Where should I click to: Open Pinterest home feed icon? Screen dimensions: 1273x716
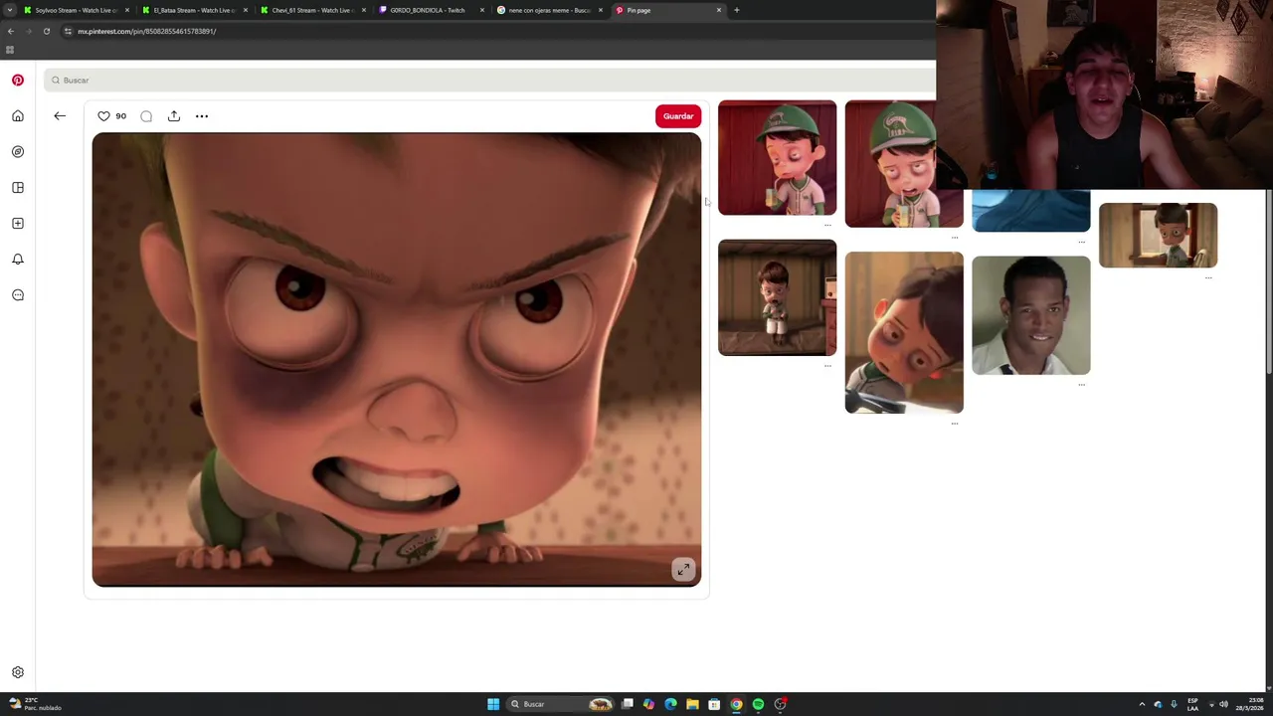(18, 116)
